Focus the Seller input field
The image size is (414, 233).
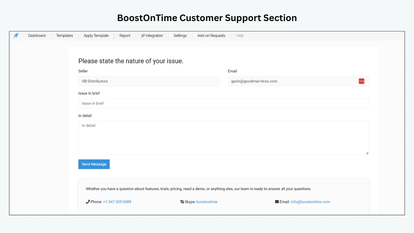click(149, 81)
